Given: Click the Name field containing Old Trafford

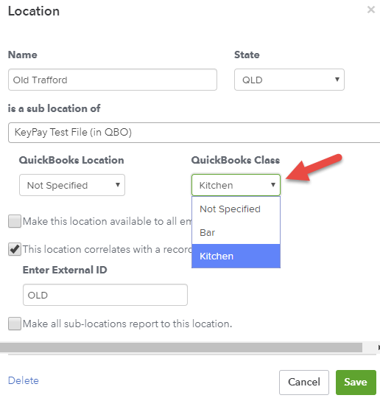Looking at the screenshot, I should (x=113, y=80).
